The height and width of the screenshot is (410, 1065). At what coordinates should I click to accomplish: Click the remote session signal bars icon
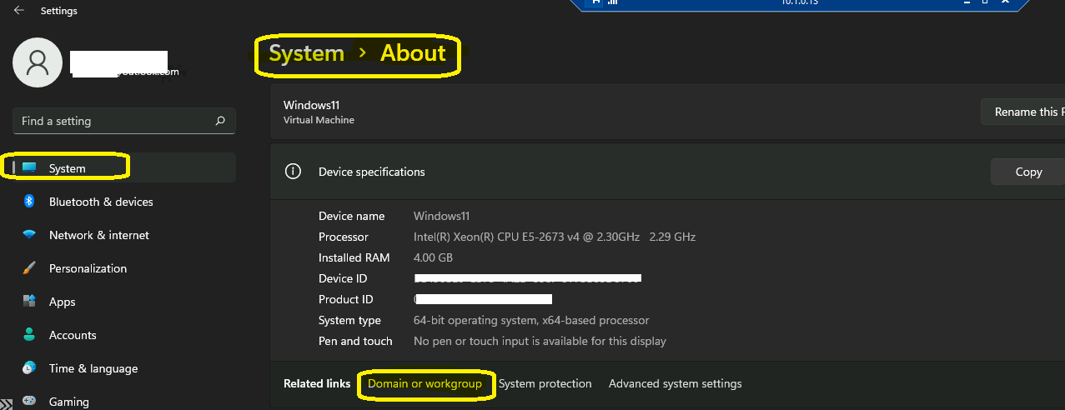(x=612, y=2)
